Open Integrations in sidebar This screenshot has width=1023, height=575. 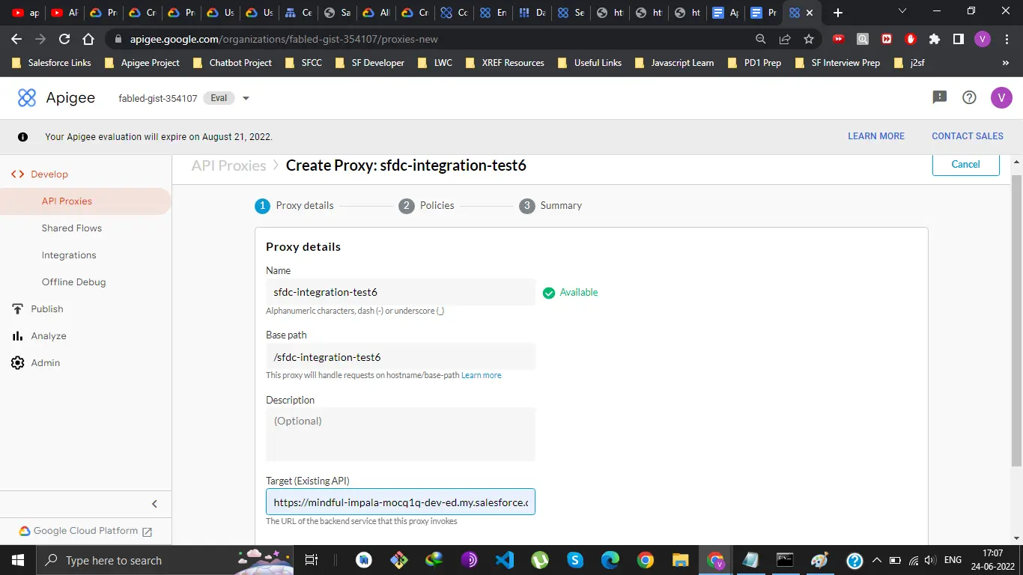(69, 255)
